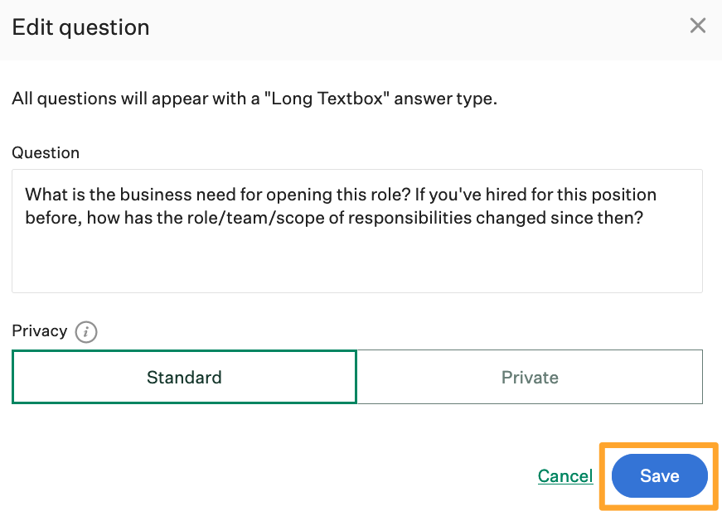Switch privacy to Private
The height and width of the screenshot is (511, 722).
tap(530, 377)
